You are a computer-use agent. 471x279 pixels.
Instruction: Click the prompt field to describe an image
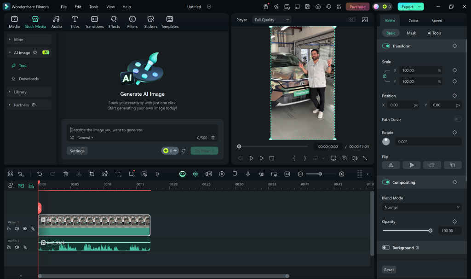point(138,129)
